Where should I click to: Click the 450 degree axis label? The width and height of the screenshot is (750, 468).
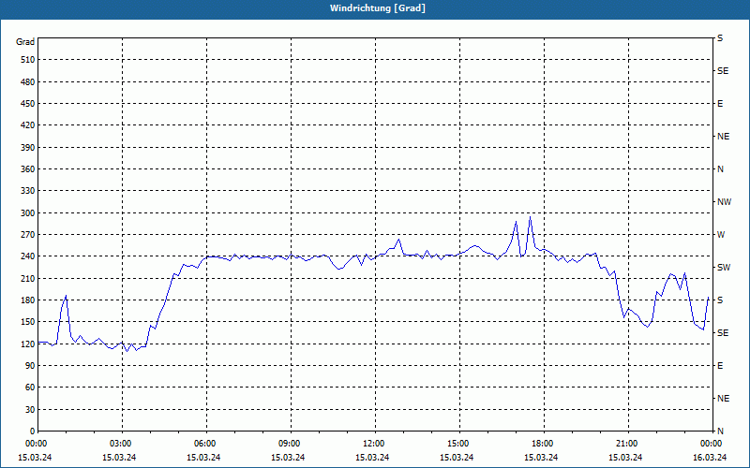point(28,104)
